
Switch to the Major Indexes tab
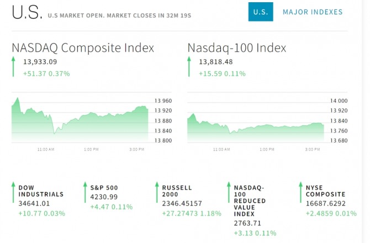click(312, 12)
